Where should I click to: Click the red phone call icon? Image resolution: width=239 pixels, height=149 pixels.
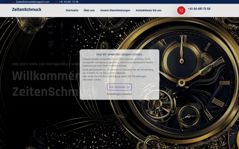[x=181, y=10]
